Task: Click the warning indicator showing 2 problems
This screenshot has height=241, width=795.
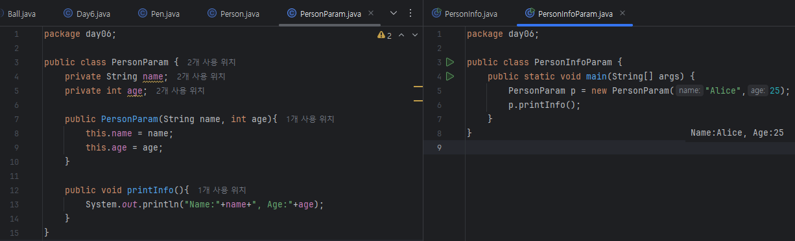Action: coord(385,35)
